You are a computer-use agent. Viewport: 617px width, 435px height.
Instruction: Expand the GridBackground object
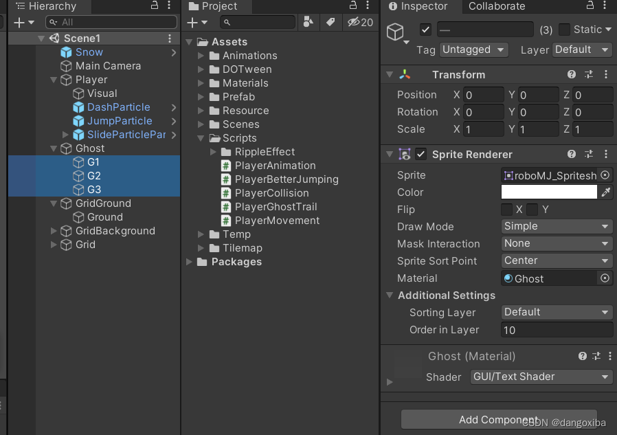tap(54, 231)
